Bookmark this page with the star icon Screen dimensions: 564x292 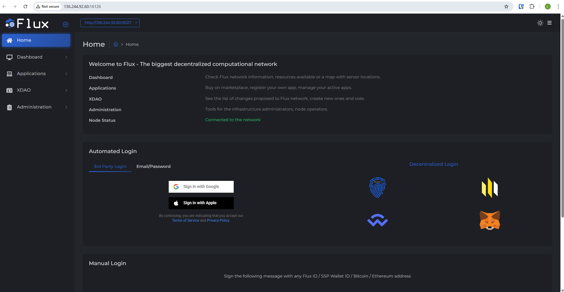point(506,7)
